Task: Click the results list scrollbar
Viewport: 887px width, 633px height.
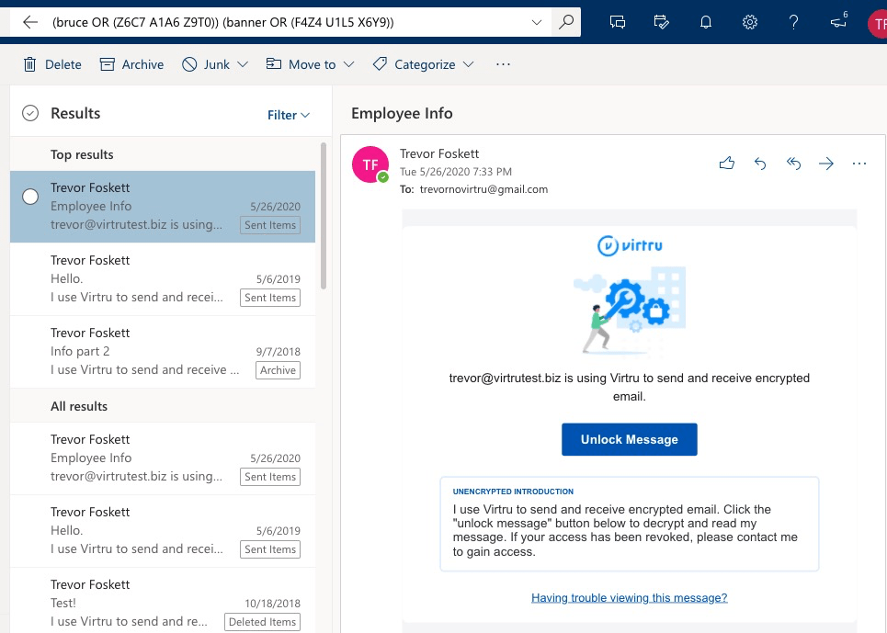Action: 324,216
